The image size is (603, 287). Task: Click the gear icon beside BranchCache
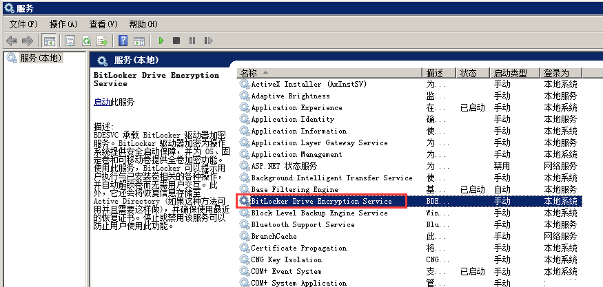(245, 236)
